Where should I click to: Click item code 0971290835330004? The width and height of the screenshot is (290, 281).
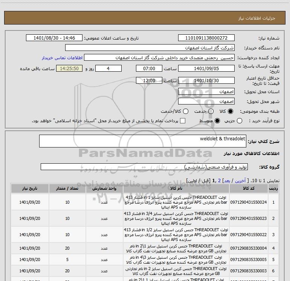pyautogui.click(x=249, y=248)
